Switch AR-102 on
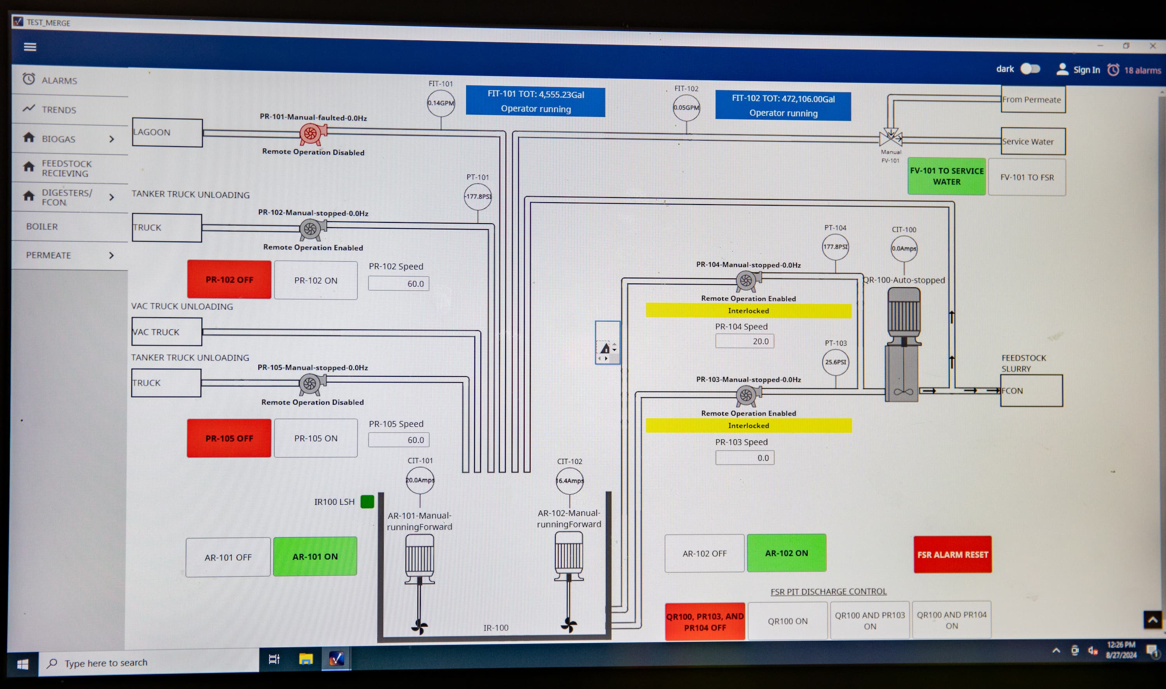This screenshot has width=1166, height=689. (x=786, y=553)
